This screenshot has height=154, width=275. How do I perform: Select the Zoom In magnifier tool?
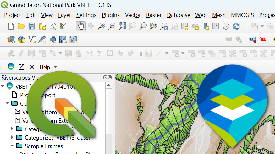[x=102, y=26]
